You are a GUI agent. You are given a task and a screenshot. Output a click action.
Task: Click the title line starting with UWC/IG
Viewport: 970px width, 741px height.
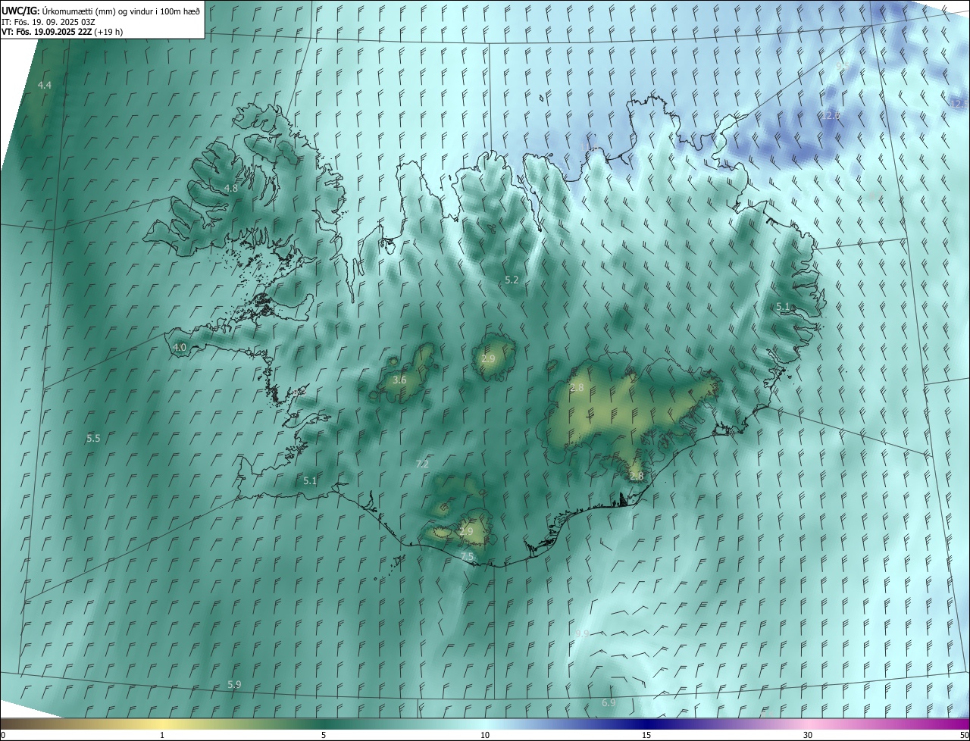[101, 11]
